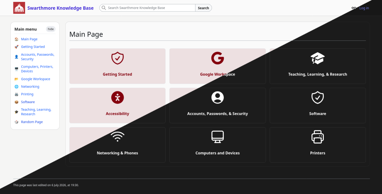Image resolution: width=382 pixels, height=194 pixels.
Task: Open the Getting Started card label
Action: click(x=118, y=74)
